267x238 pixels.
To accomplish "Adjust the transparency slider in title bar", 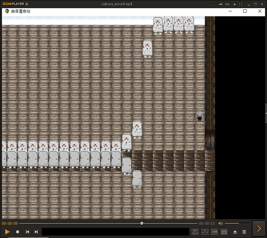I will pyautogui.click(x=215, y=4).
